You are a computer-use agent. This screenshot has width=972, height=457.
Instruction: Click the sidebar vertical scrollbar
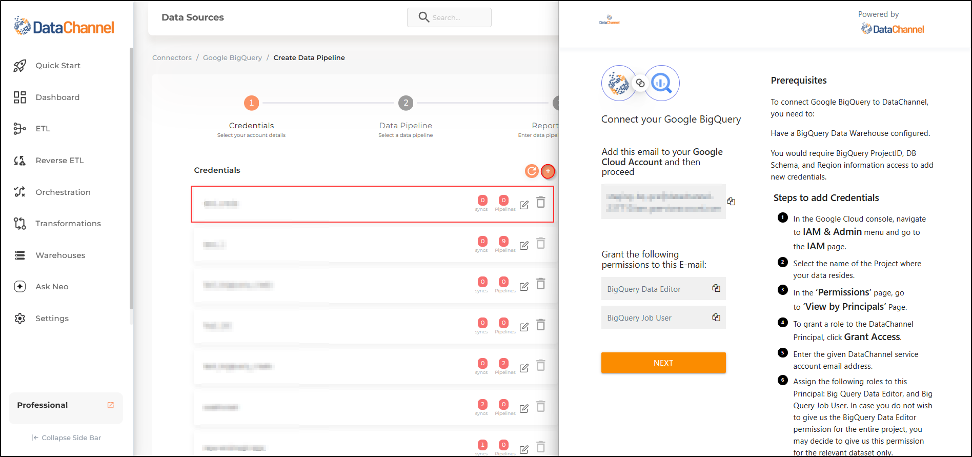tap(131, 178)
